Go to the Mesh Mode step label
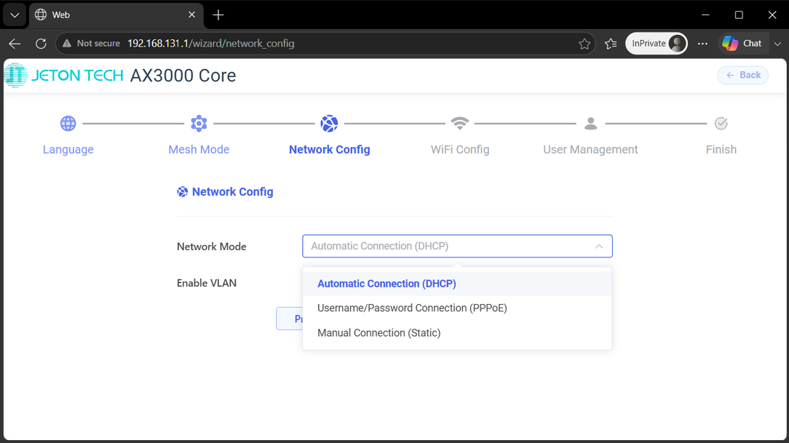The image size is (789, 443). (199, 149)
